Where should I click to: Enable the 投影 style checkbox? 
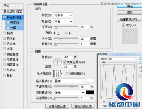coord(4,75)
